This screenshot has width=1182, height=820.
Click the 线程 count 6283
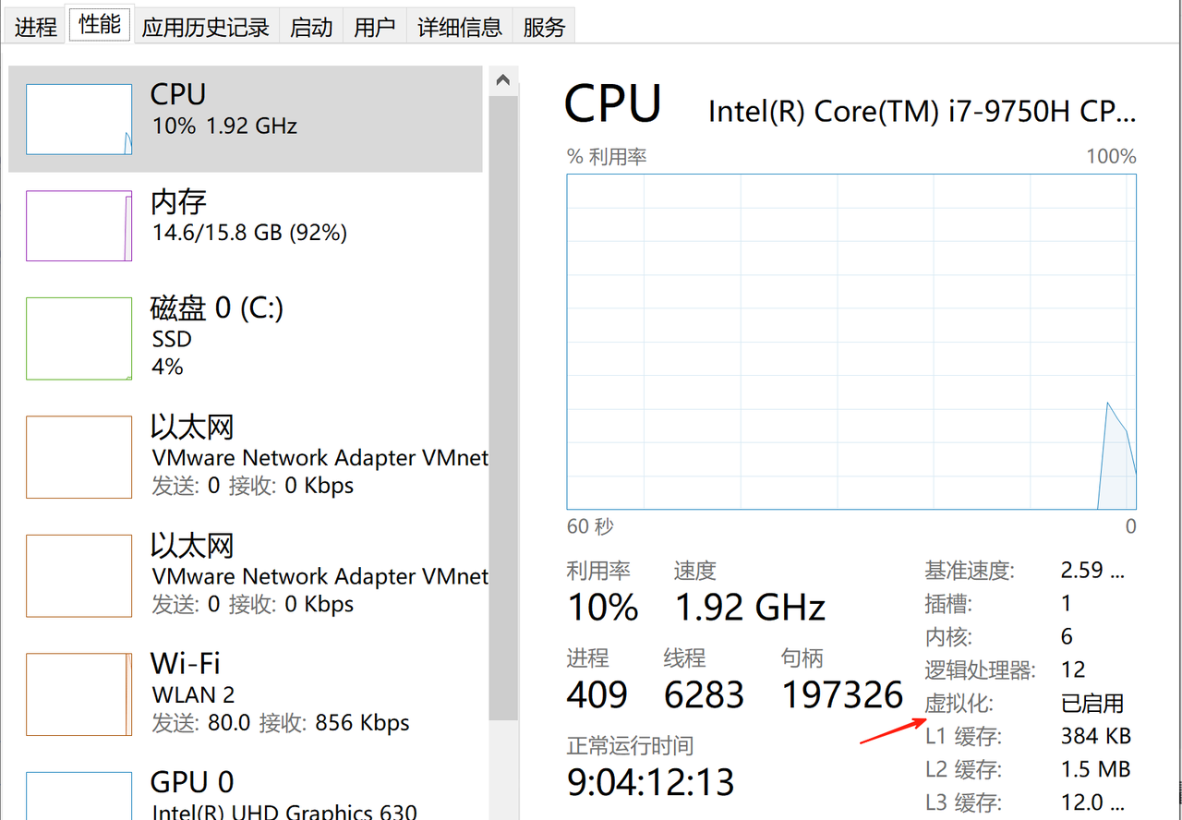(x=704, y=695)
